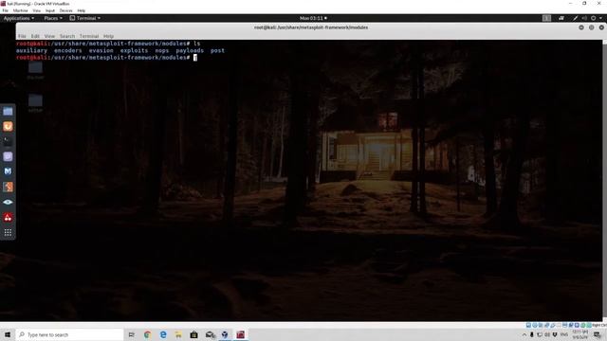Open Edge from Windows taskbar
The height and width of the screenshot is (341, 607).
point(163,334)
